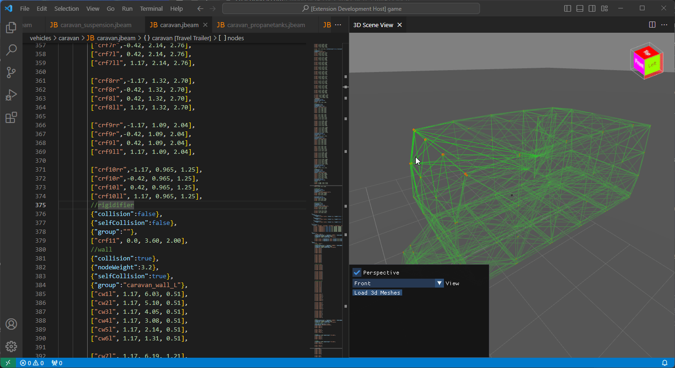Click the caravan folder breadcrumb

(68, 38)
